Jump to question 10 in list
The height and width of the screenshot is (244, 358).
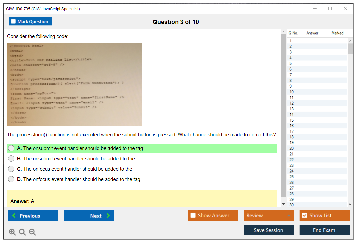click(292, 92)
